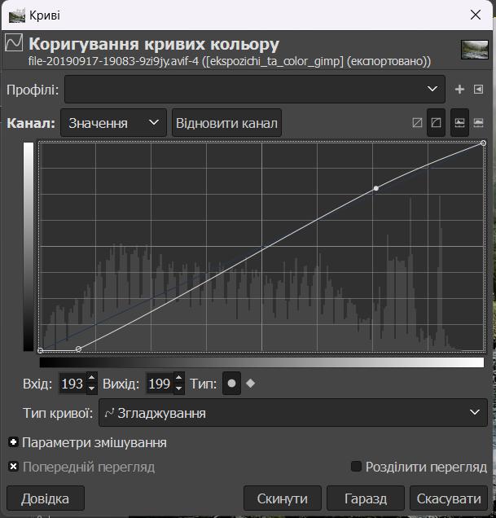This screenshot has height=518, width=496.
Task: Increase the Вихід value with up arrow
Action: (178, 378)
